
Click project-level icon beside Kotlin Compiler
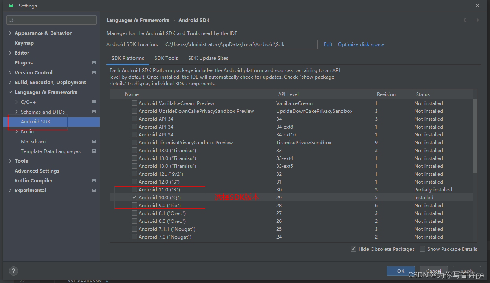point(94,180)
